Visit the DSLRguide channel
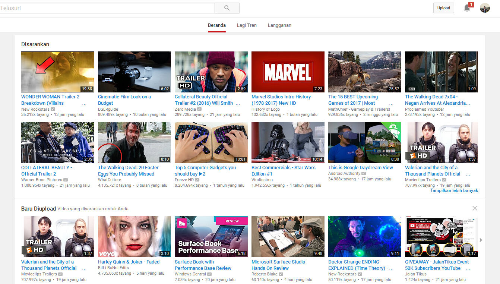Screen dimensions: 500x284 point(108,109)
